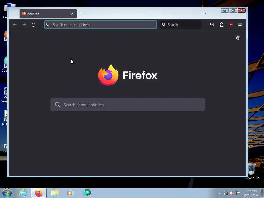This screenshot has width=264, height=198.
Task: Launch Internet Explorer from taskbar
Action: point(23,193)
